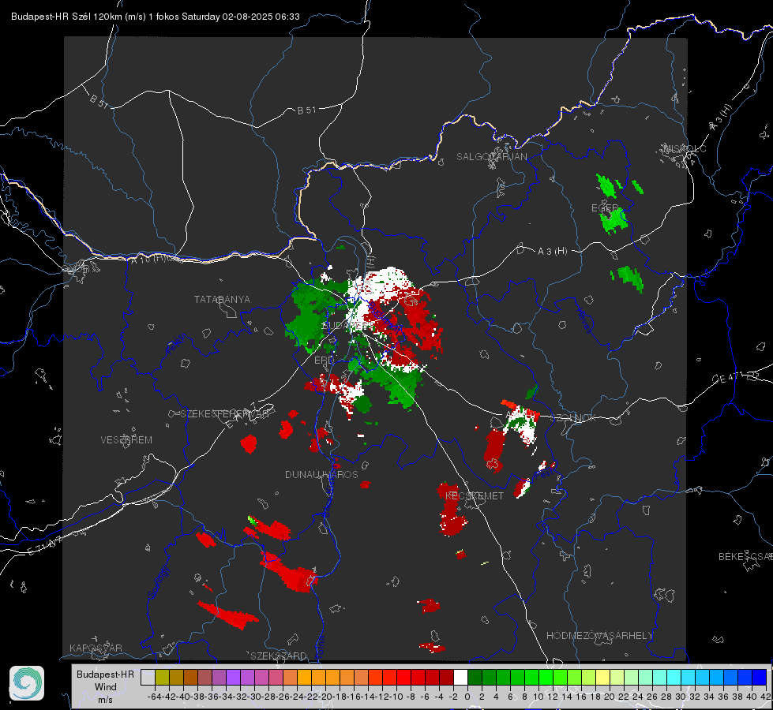773x710 pixels.
Task: Click the 'A 3 (H)' road label south of Eger
Action: click(552, 252)
